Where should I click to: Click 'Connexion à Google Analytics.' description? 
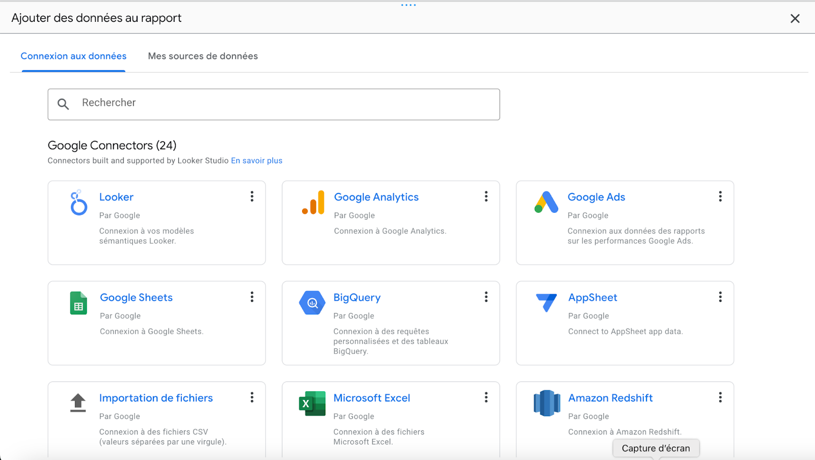pyautogui.click(x=390, y=231)
